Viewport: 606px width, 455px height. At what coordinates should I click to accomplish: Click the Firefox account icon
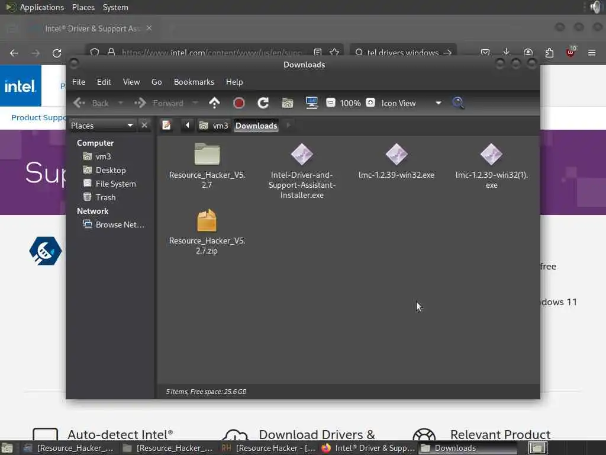[x=528, y=52]
